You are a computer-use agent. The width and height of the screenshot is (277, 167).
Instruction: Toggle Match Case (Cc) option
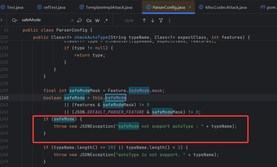pos(89,20)
